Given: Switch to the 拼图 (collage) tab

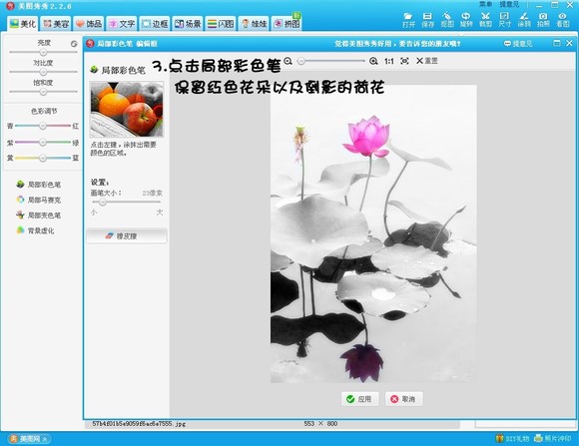Looking at the screenshot, I should (x=287, y=24).
